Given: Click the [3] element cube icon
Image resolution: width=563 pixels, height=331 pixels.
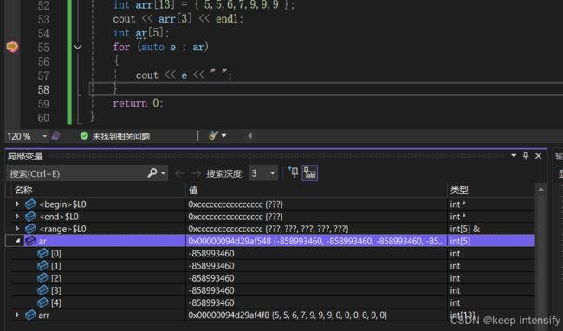Looking at the screenshot, I should point(42,289).
